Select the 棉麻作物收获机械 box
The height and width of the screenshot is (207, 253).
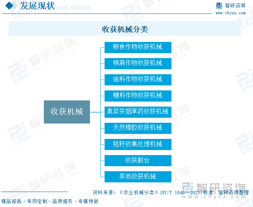138,63
